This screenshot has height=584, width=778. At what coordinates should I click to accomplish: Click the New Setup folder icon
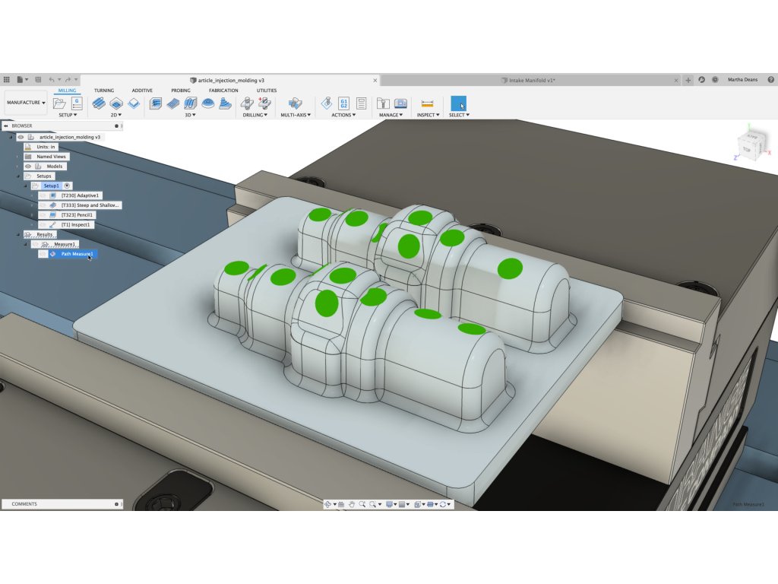(59, 103)
